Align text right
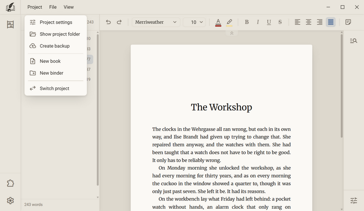This screenshot has height=211, width=364. (320, 22)
